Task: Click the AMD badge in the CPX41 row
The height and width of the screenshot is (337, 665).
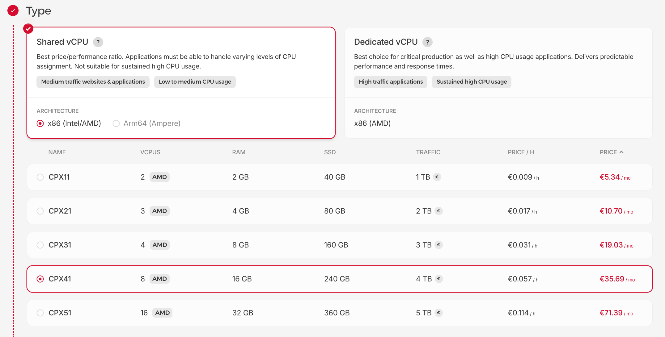Action: click(159, 279)
